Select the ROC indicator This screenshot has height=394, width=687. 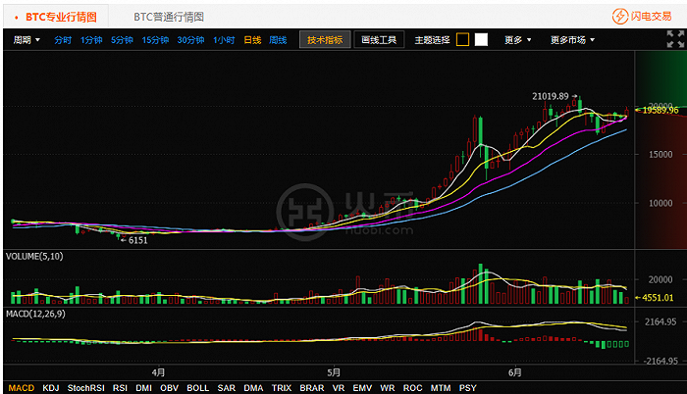413,388
